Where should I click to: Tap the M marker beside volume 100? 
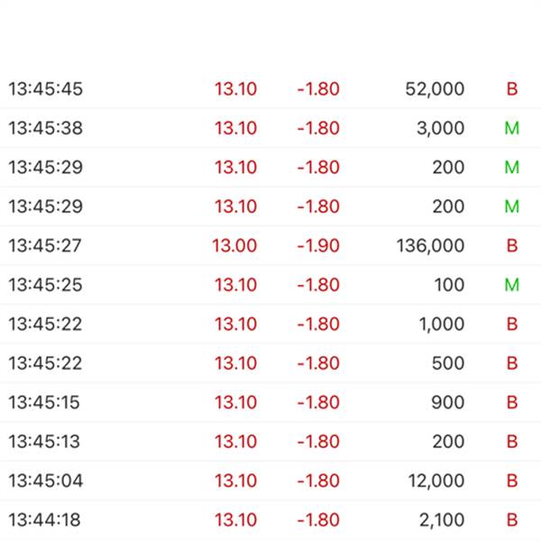click(x=512, y=285)
